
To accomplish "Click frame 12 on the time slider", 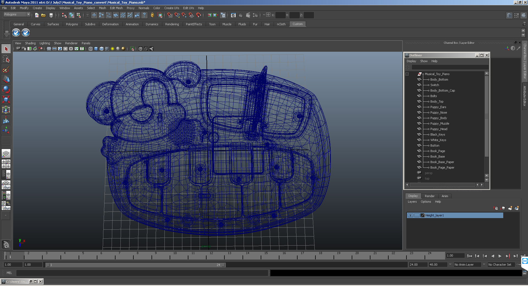I will pyautogui.click(x=211, y=256).
